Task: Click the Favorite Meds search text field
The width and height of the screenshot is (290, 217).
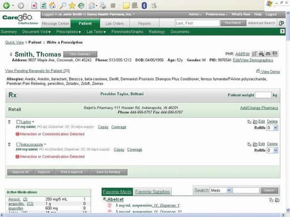Action: (x=246, y=190)
